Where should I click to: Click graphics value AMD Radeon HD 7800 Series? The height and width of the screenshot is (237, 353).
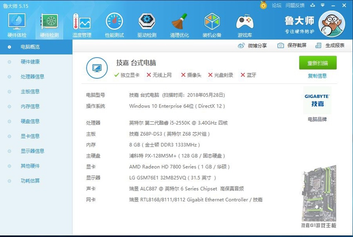pos(179,167)
